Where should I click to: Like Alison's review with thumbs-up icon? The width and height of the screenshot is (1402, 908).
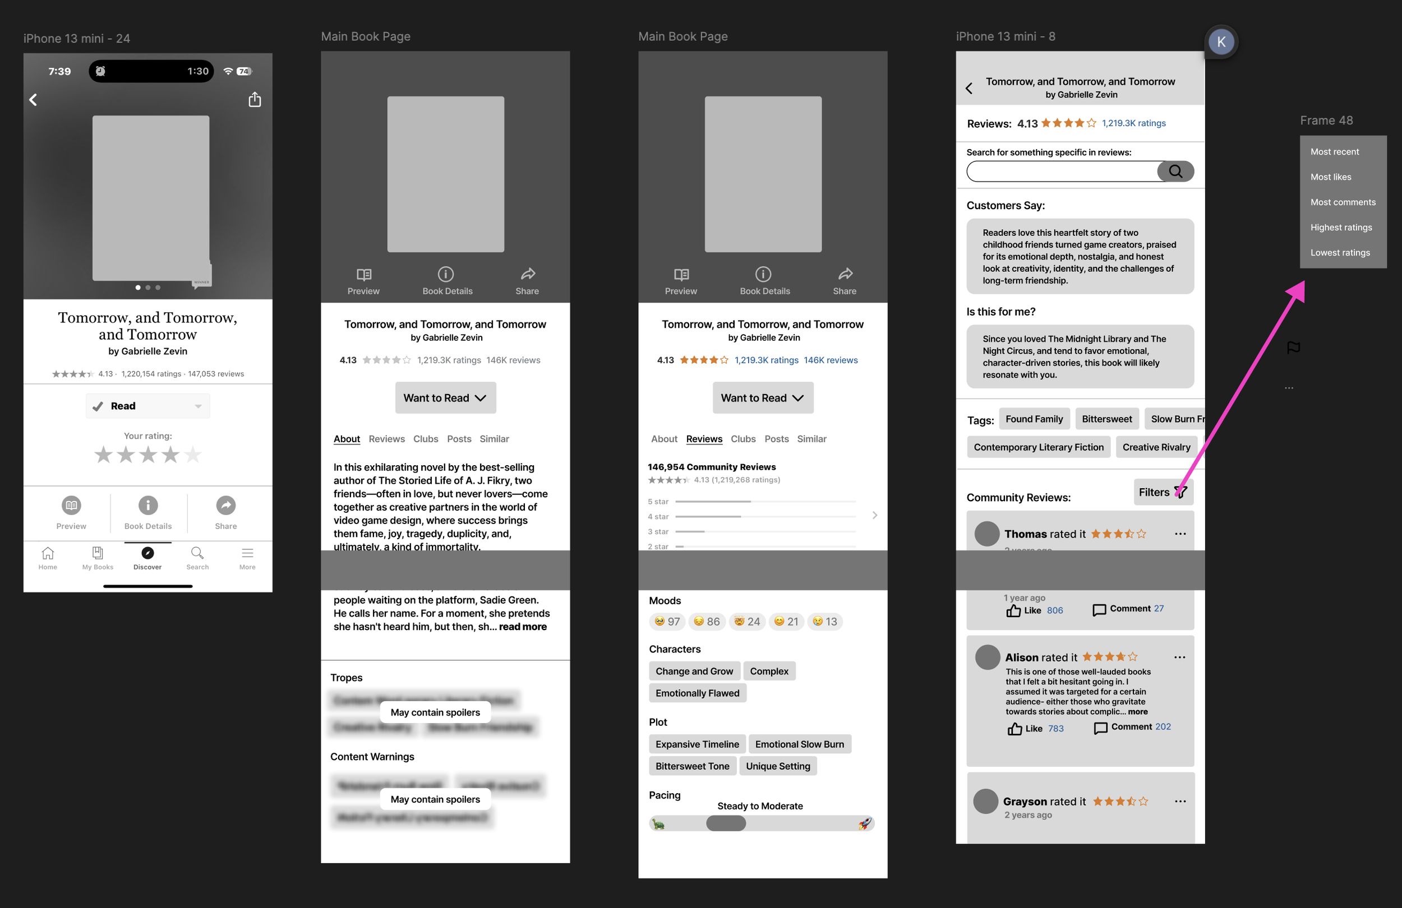1014,729
